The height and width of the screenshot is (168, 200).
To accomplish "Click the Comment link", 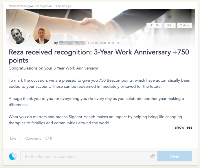I will 33,138.
